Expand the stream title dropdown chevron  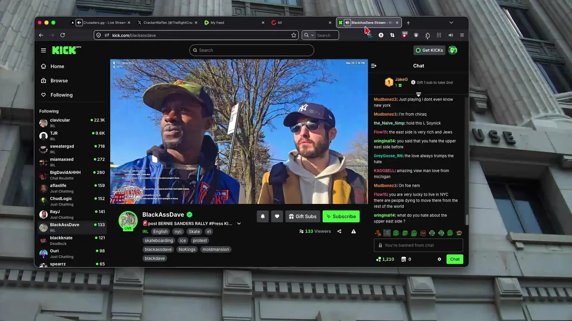239,223
